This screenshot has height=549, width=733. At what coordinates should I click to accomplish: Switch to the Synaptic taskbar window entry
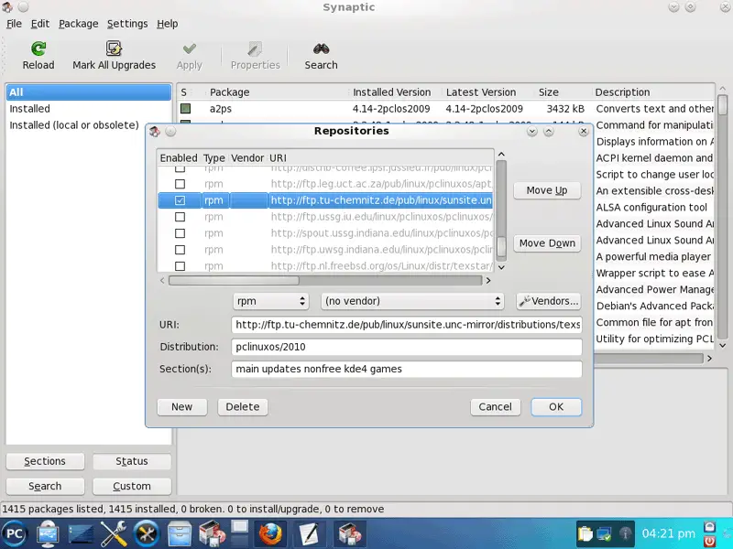click(349, 533)
